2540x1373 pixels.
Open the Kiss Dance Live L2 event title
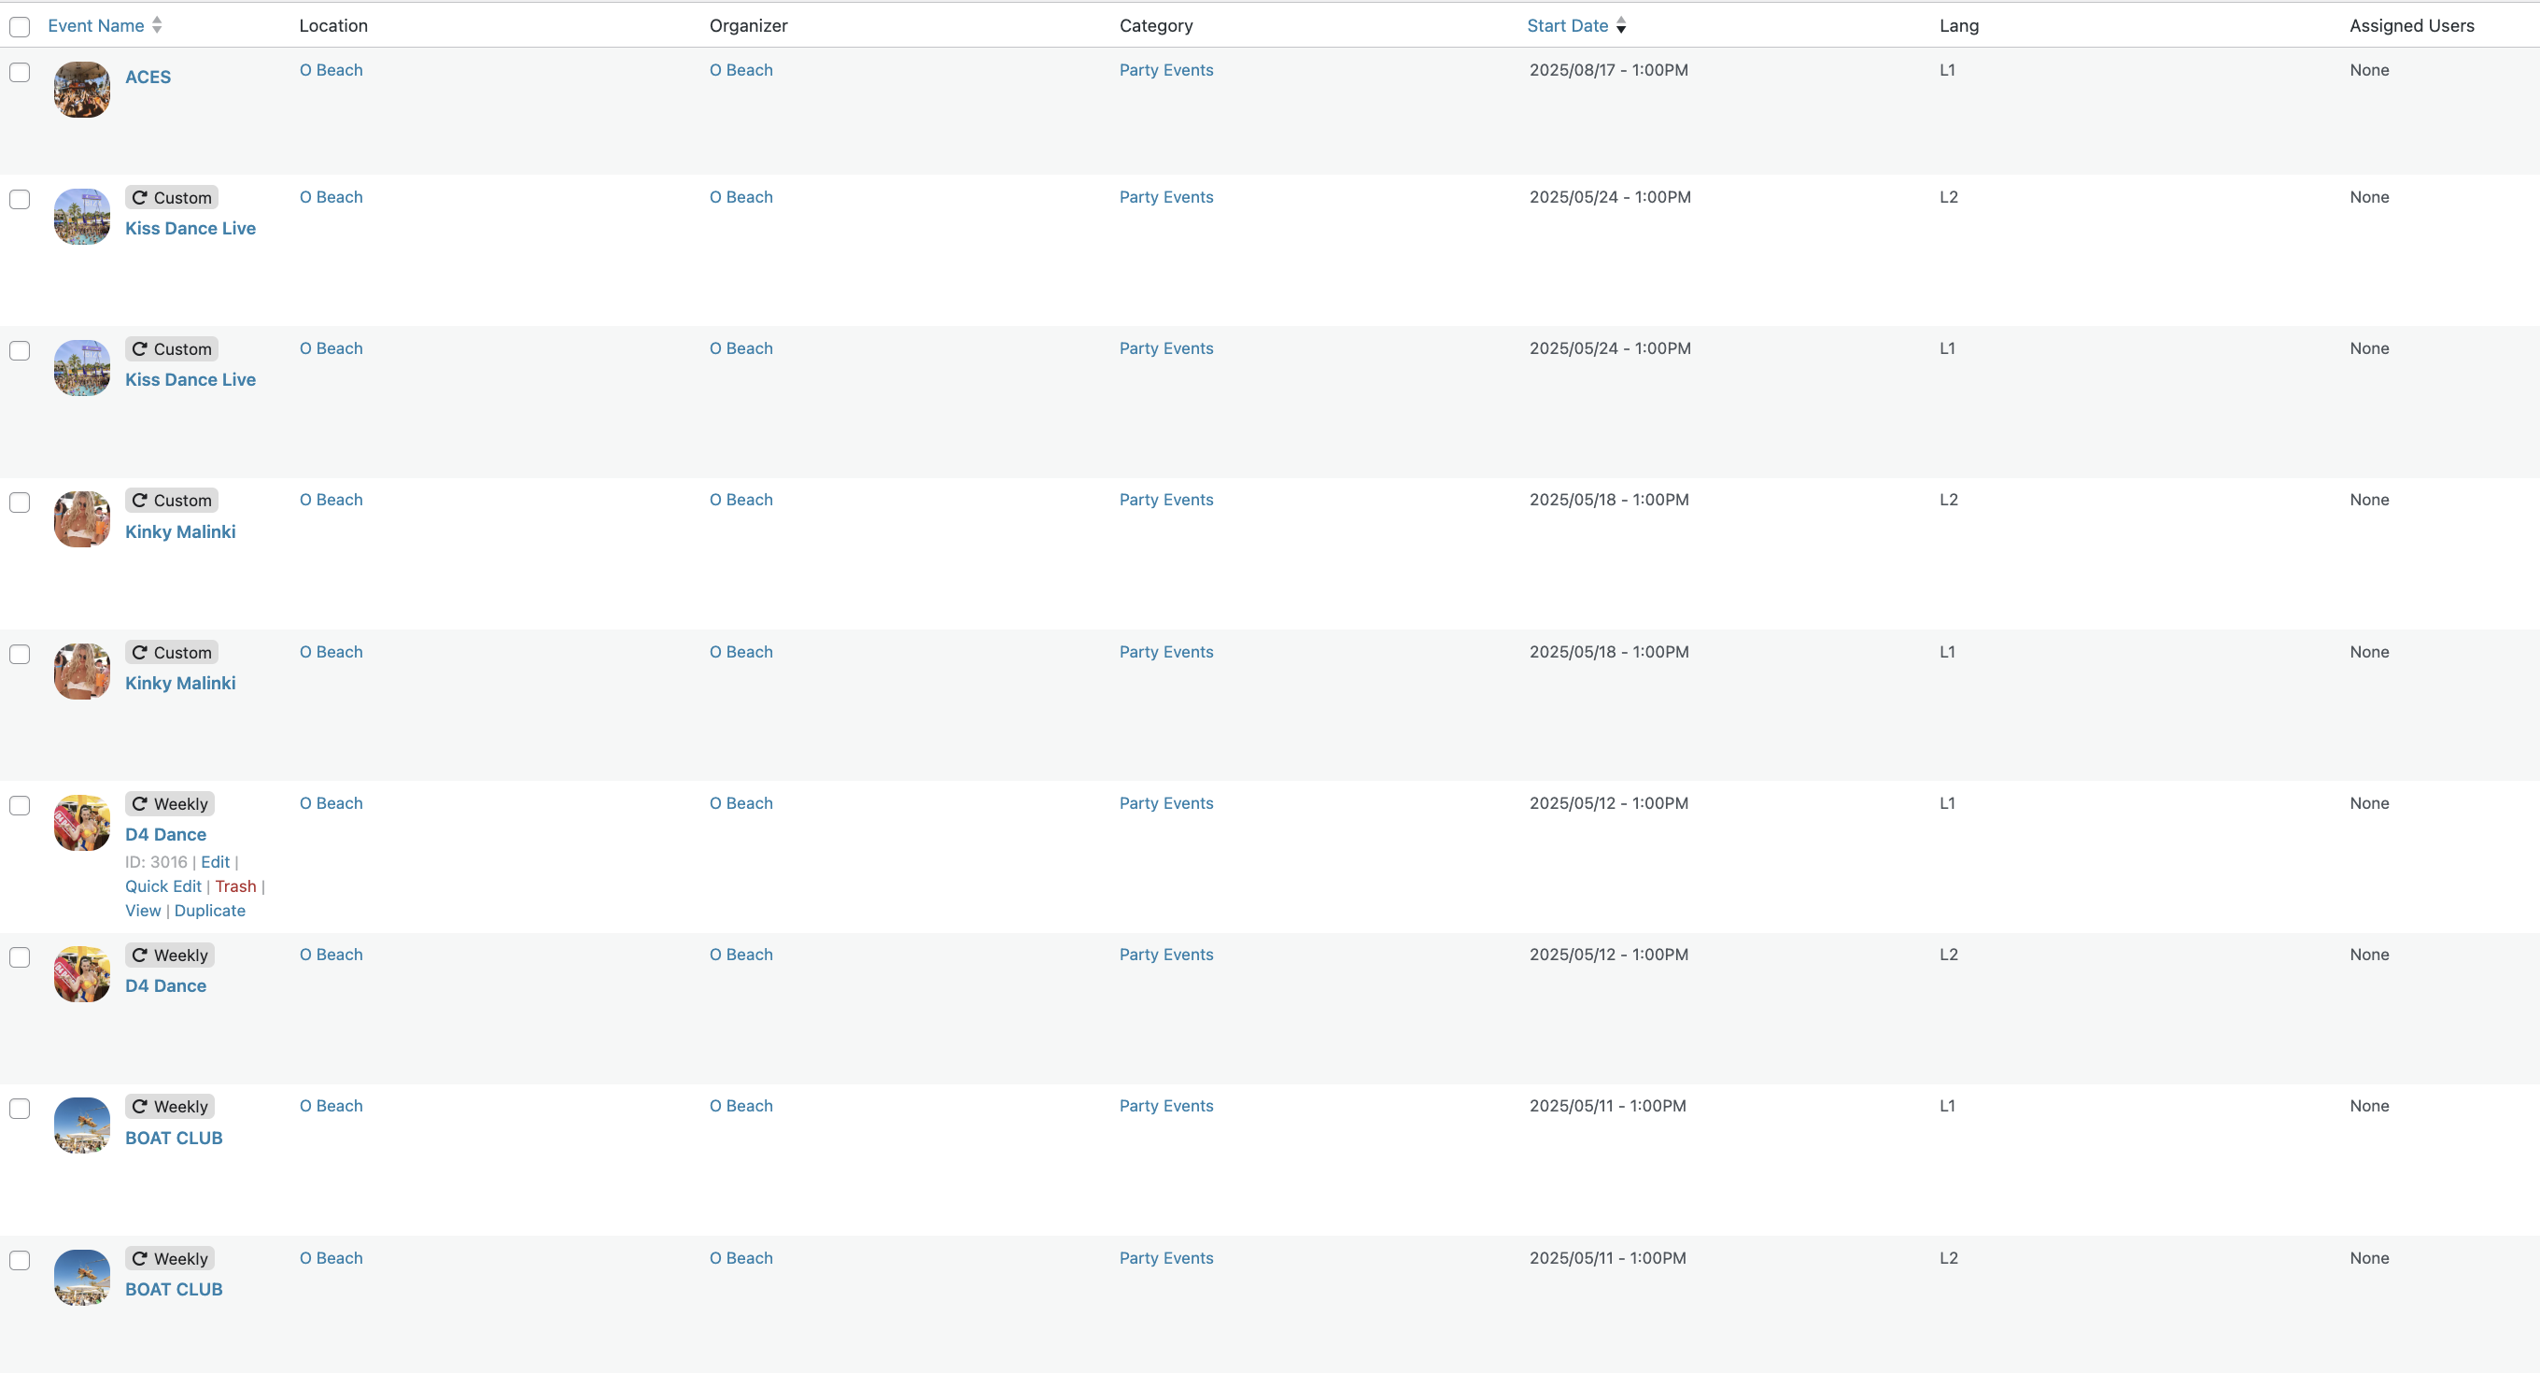[x=190, y=228]
